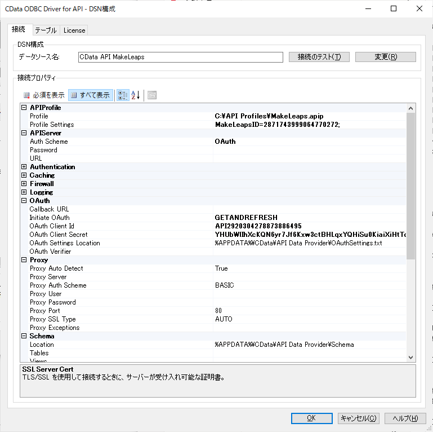Click the Password property value field
Screen dimensions: 433x432
click(309, 150)
